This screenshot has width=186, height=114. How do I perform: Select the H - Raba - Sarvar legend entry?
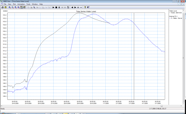coord(176,18)
